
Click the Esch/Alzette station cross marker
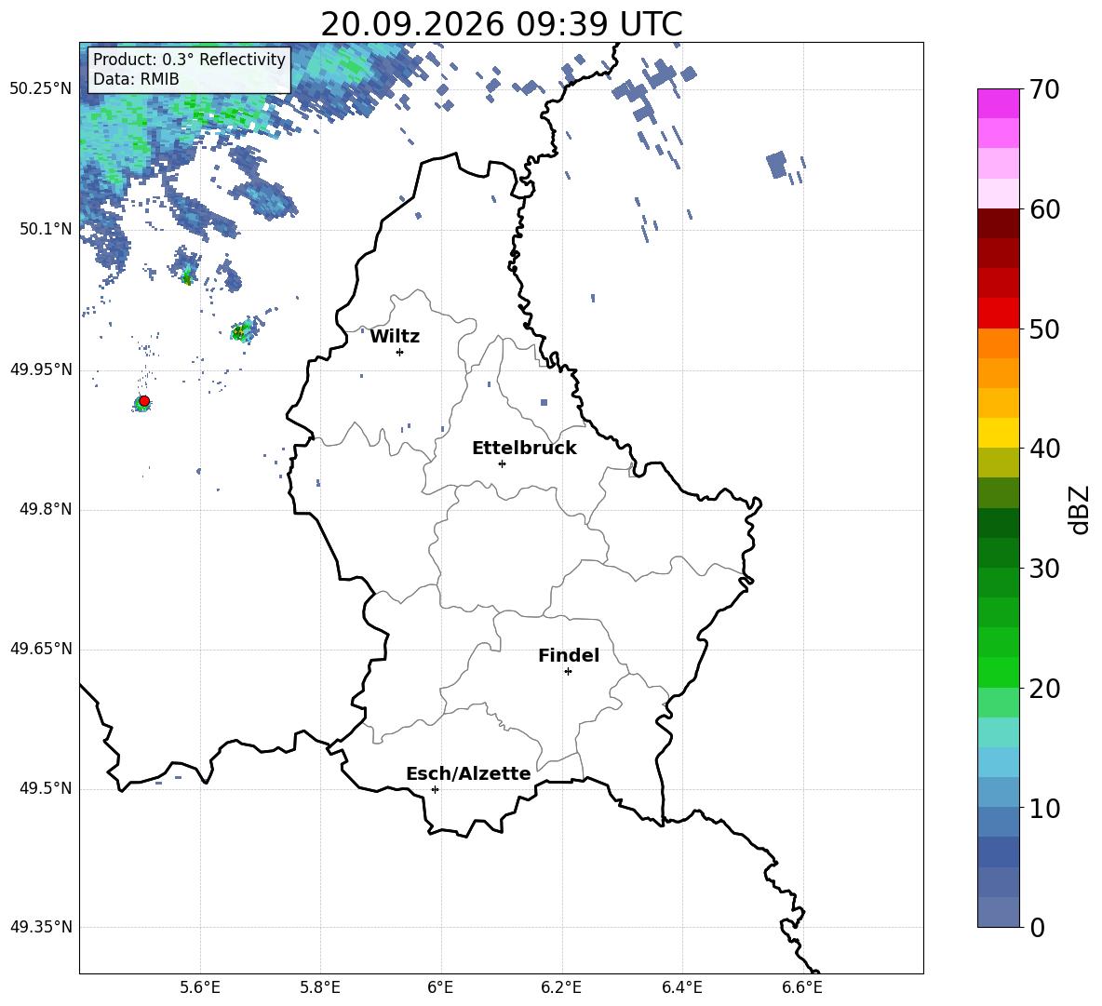pyautogui.click(x=435, y=789)
